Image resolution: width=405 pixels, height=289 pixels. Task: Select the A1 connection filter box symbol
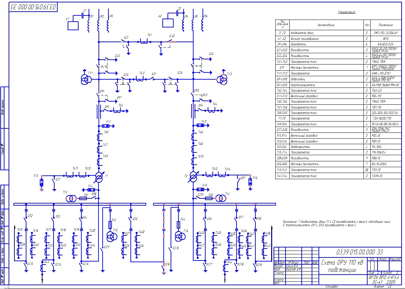coord(73,26)
